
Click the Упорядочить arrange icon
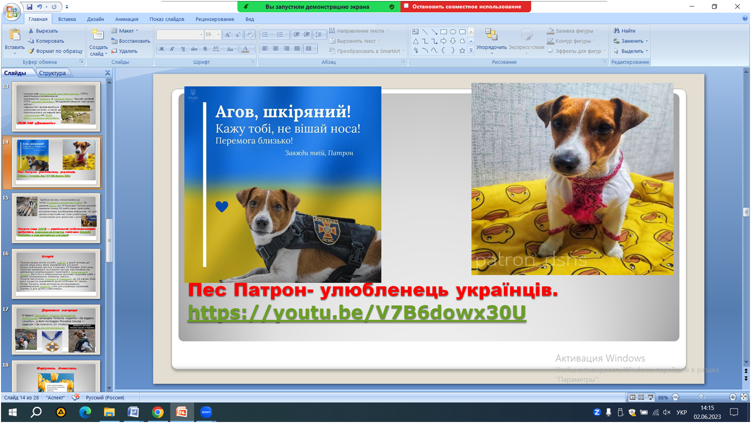click(491, 35)
